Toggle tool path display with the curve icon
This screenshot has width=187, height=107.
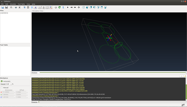(40, 7)
